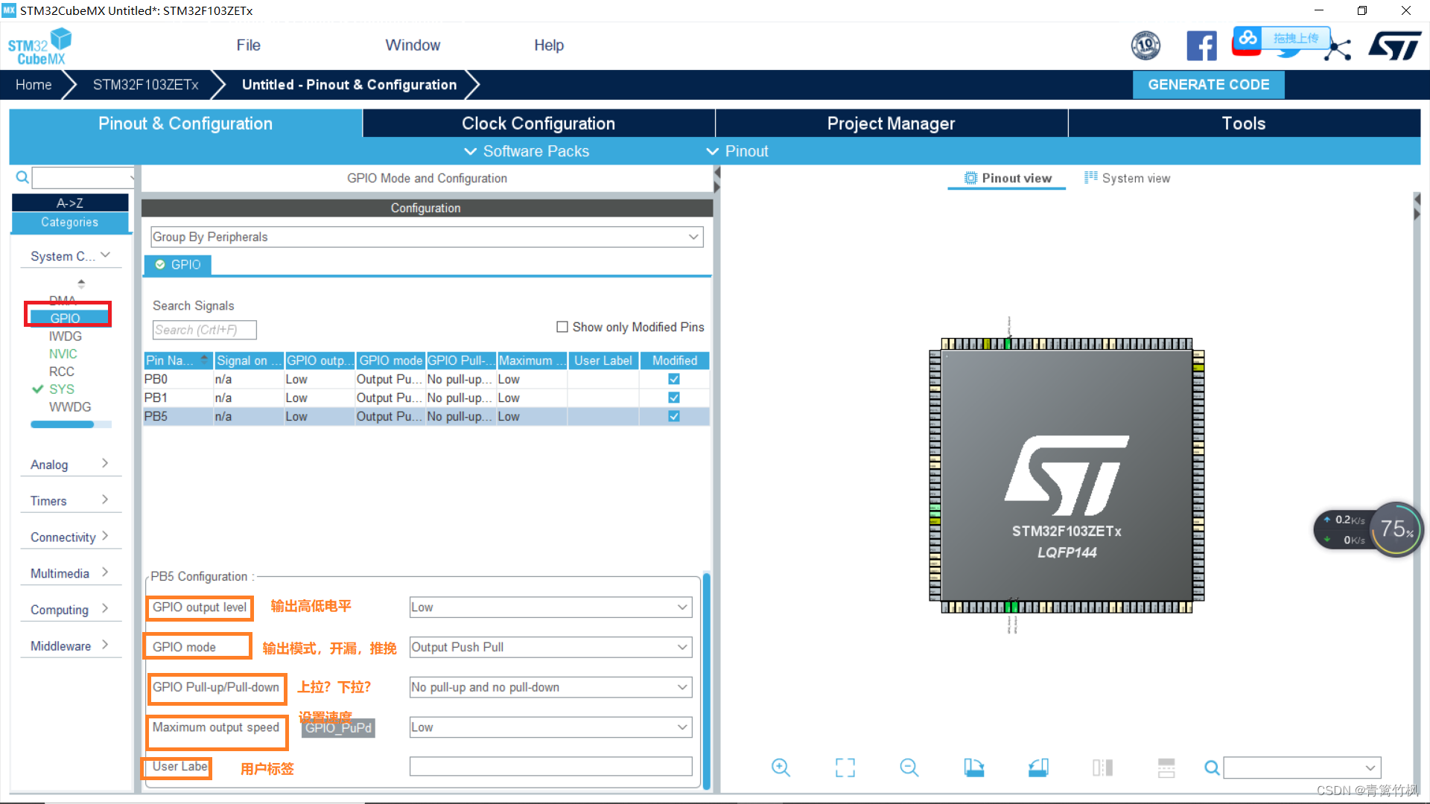Select the Pinout view tab
This screenshot has width=1430, height=804.
(1008, 178)
